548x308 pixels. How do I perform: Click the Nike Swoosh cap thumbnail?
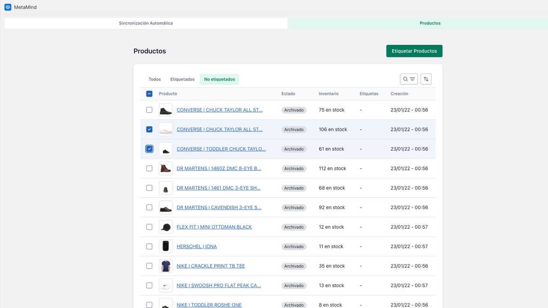click(166, 285)
